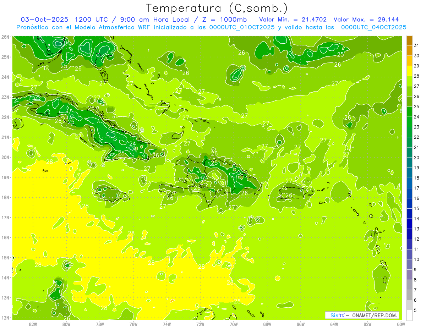The image size is (426, 329).
Task: Click the light green legend band between 27 and 28
Action: (409, 81)
